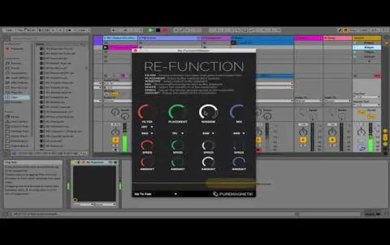Start playback with the green Play button

[x=151, y=30]
